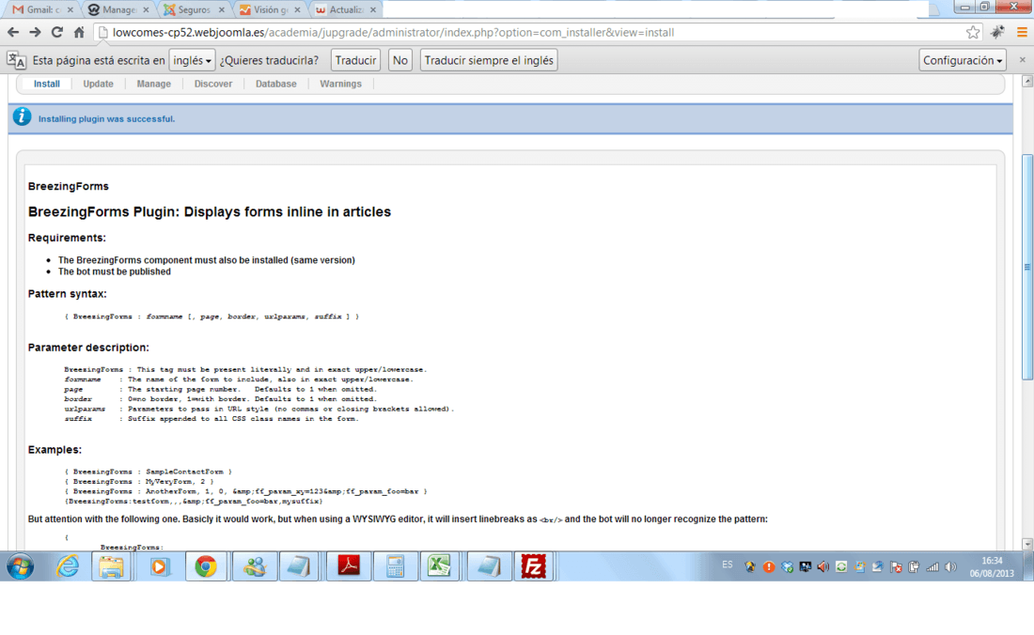Click the 'Parameter description:' heading
This screenshot has height=635, width=1034.
point(88,348)
